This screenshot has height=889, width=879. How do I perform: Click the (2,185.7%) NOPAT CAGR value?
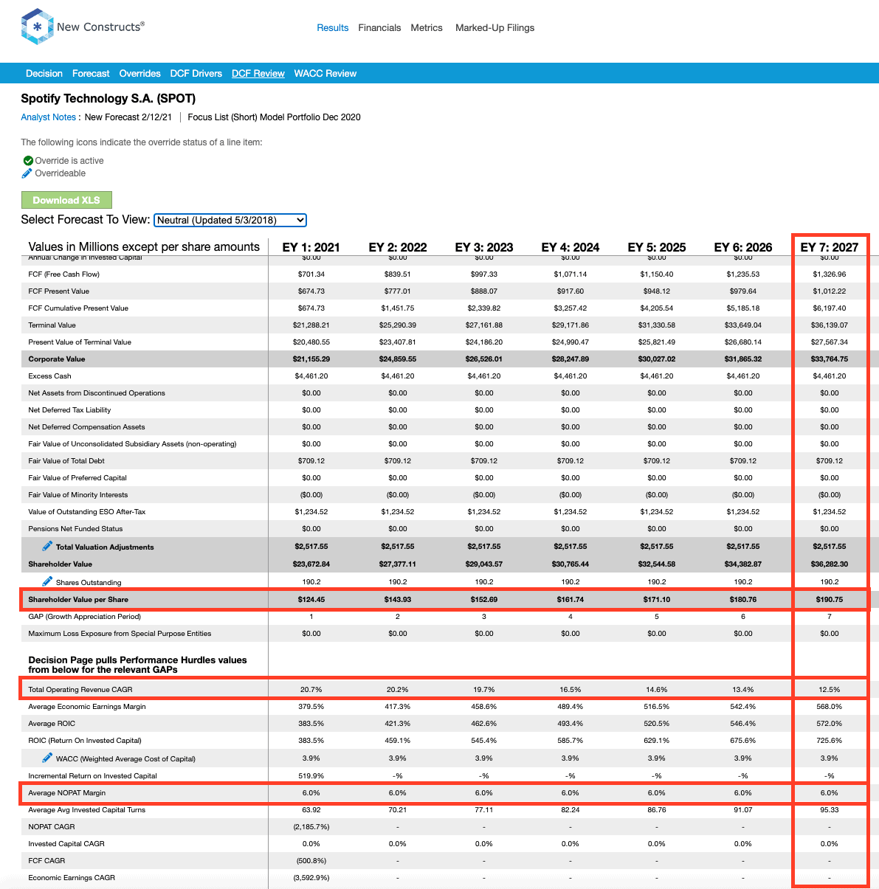click(311, 827)
